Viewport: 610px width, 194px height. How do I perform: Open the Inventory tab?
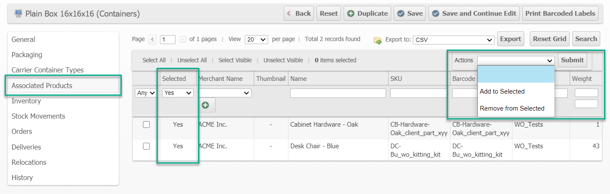[x=26, y=101]
